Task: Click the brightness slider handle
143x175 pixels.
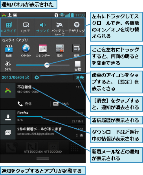Action: 47,65
